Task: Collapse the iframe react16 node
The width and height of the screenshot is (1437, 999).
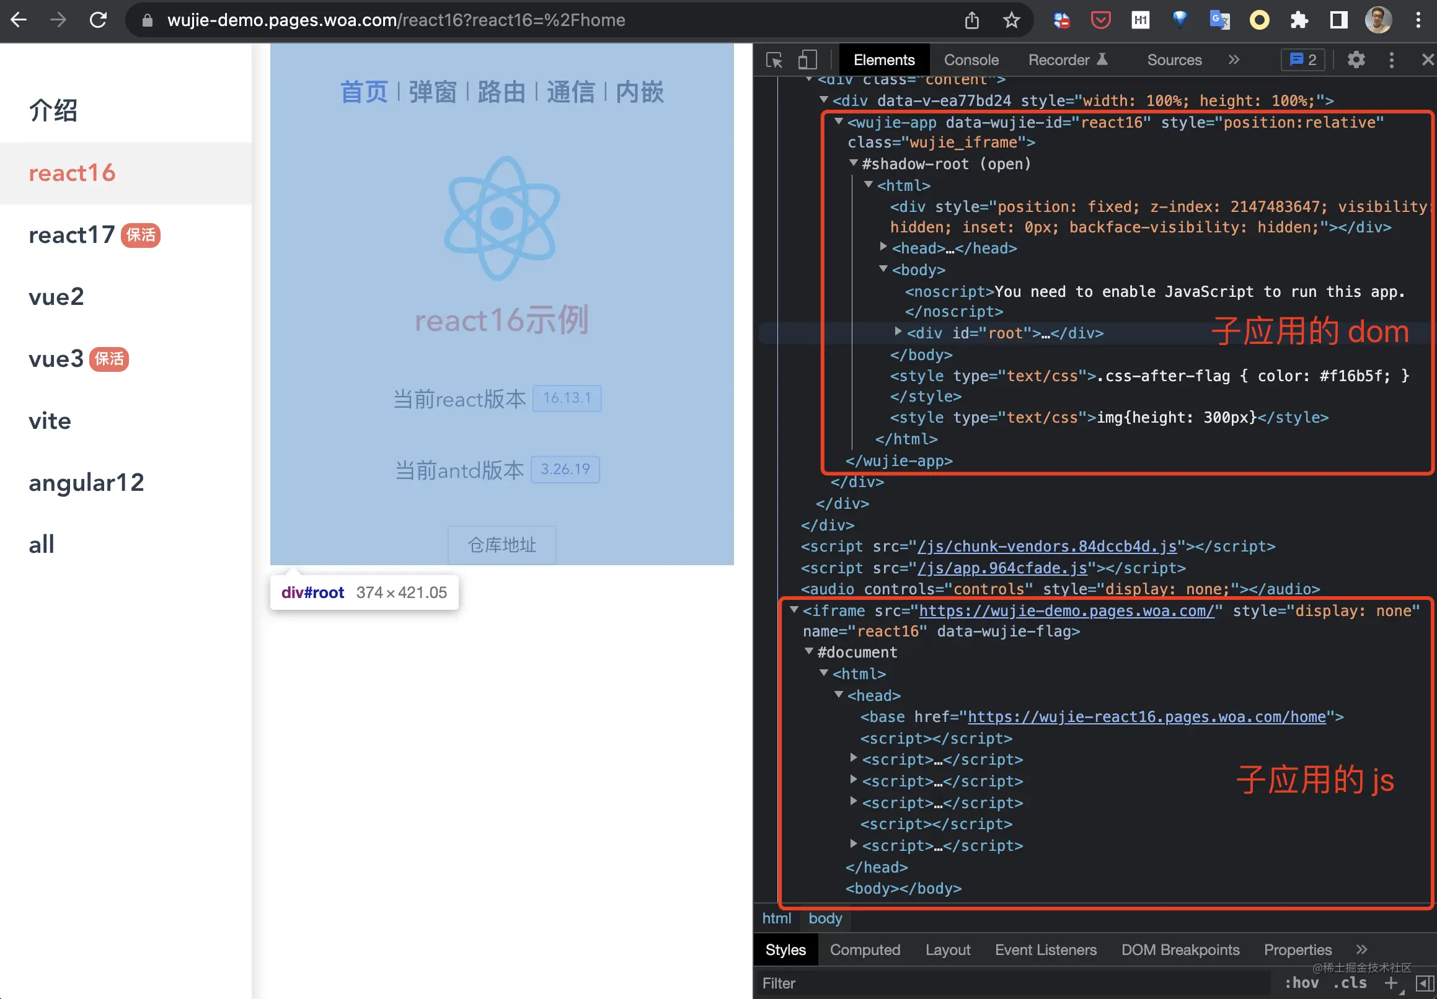Action: point(794,610)
